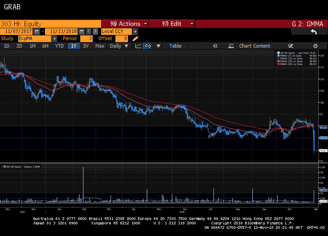Open chart settings gear

(x=316, y=46)
